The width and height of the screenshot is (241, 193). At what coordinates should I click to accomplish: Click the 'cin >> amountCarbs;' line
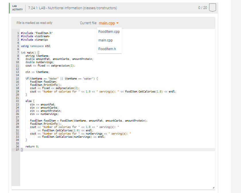pyautogui.click(x=44, y=108)
